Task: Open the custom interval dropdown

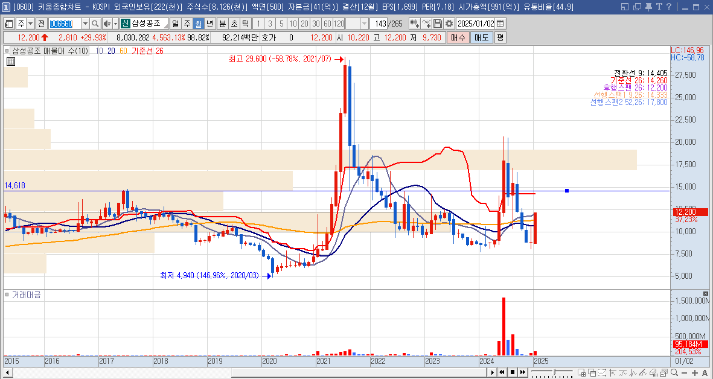Action: click(364, 24)
